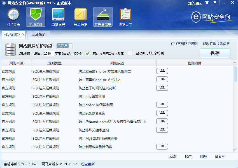This screenshot has width=238, height=168.
Task: Toggle the 已开启 protection switch
Action: pyautogui.click(x=64, y=46)
